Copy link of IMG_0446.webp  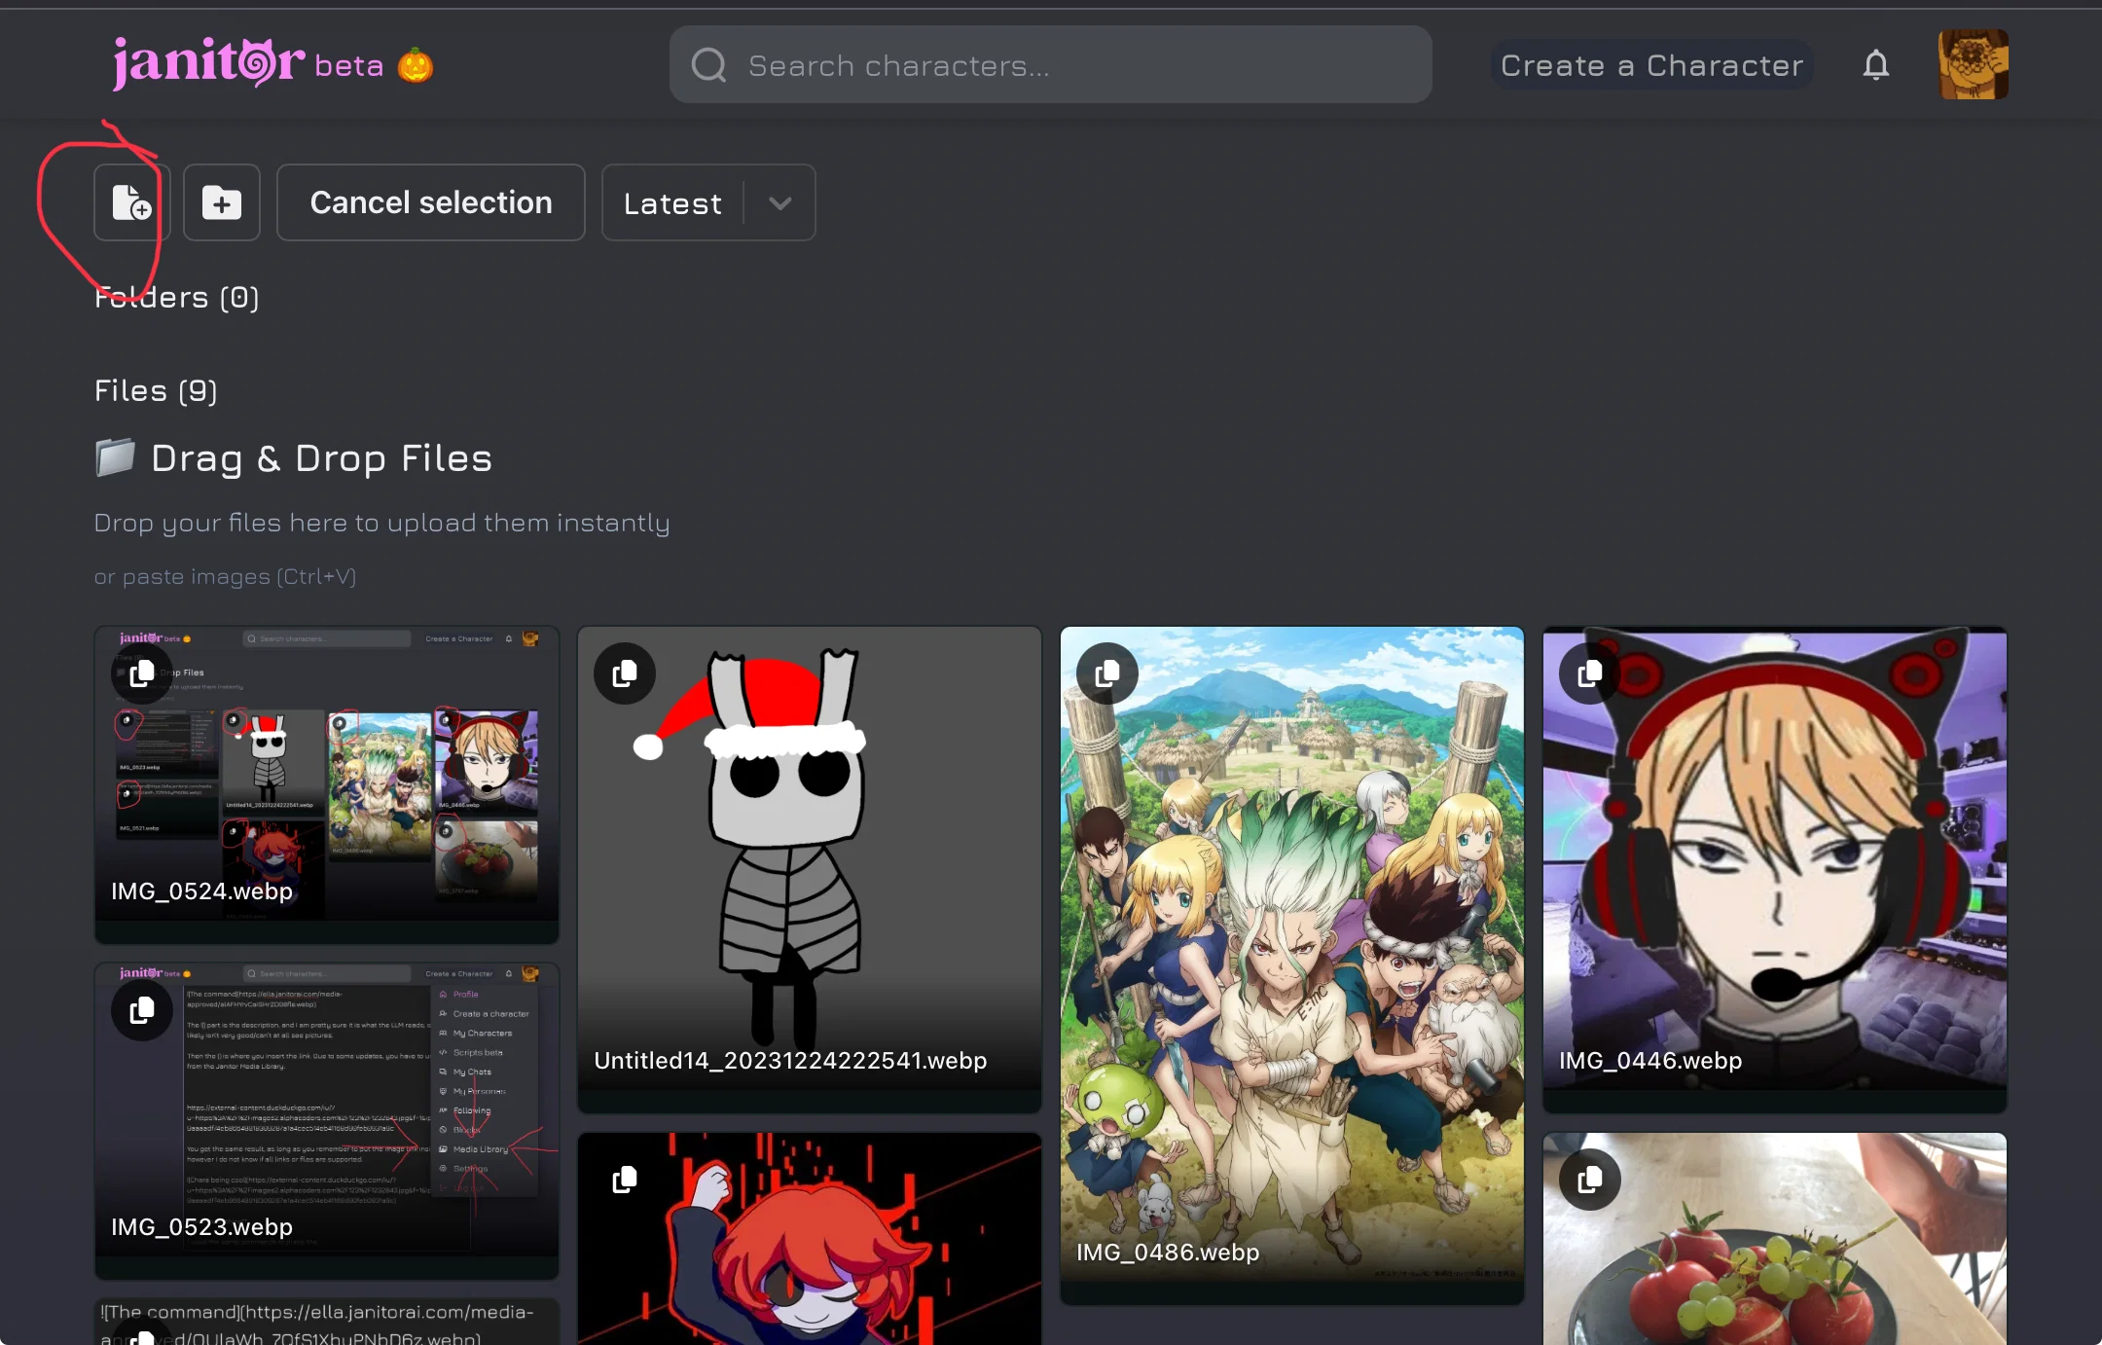coord(1590,673)
